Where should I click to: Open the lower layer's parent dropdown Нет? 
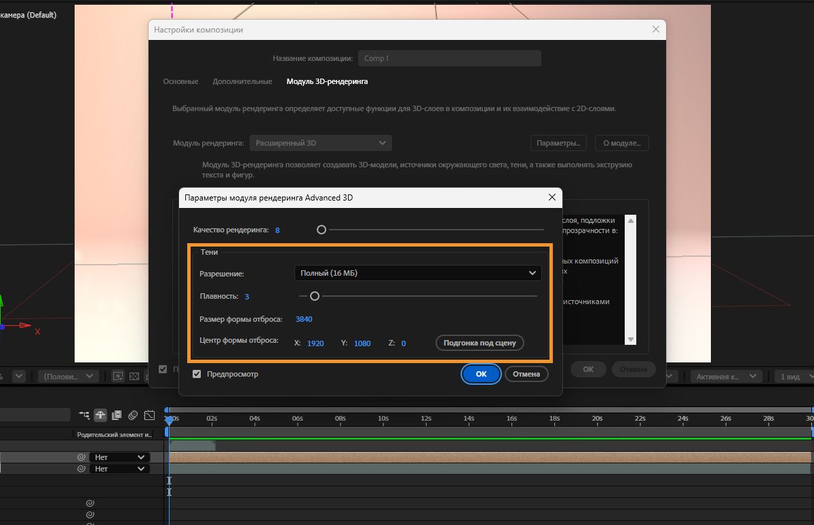(119, 469)
